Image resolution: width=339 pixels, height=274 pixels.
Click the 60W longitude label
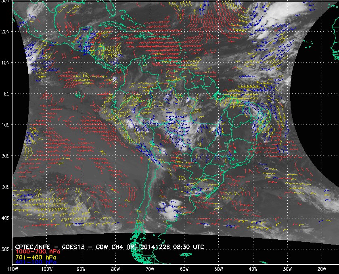point(184,269)
